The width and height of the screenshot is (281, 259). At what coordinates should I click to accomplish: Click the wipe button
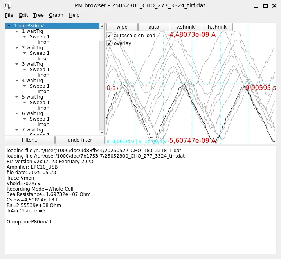122,27
